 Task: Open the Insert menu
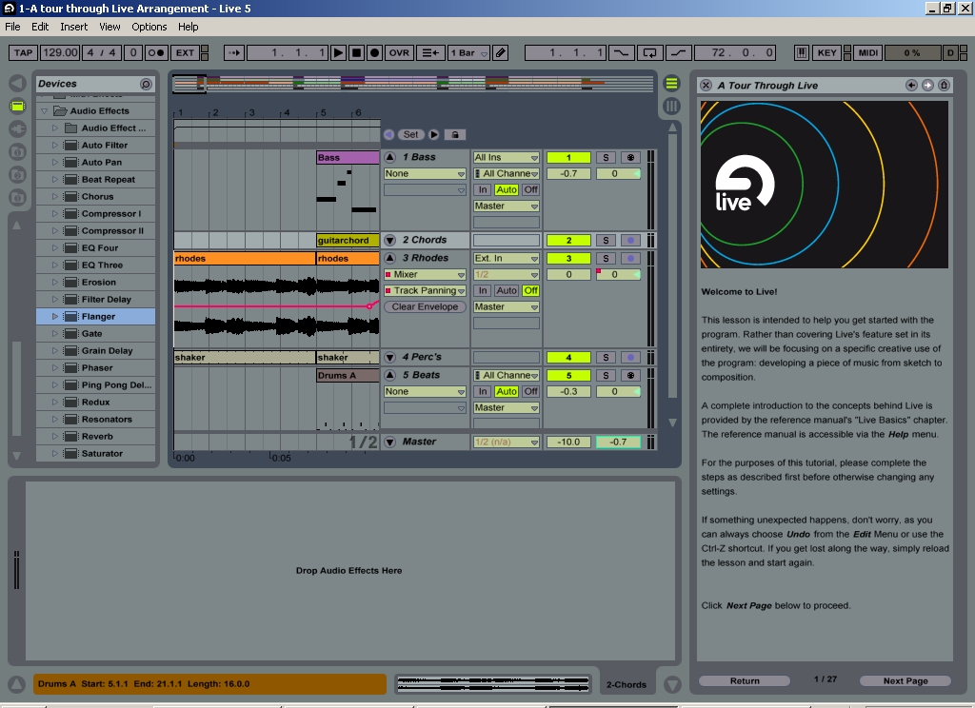(x=74, y=27)
